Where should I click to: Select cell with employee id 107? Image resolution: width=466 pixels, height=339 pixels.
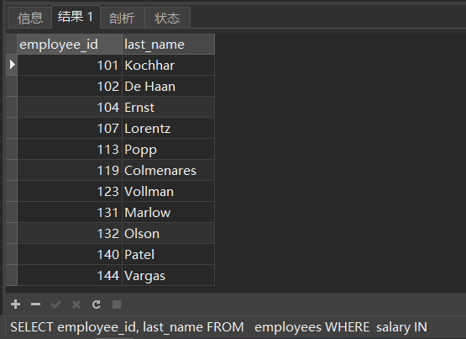tap(70, 128)
